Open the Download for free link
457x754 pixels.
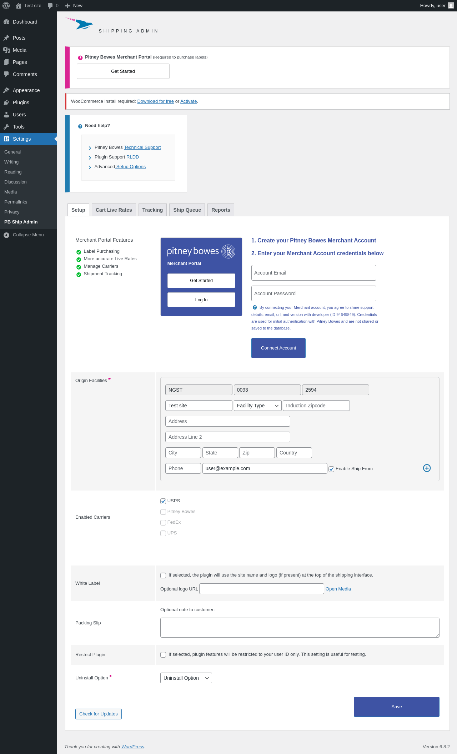tap(156, 101)
